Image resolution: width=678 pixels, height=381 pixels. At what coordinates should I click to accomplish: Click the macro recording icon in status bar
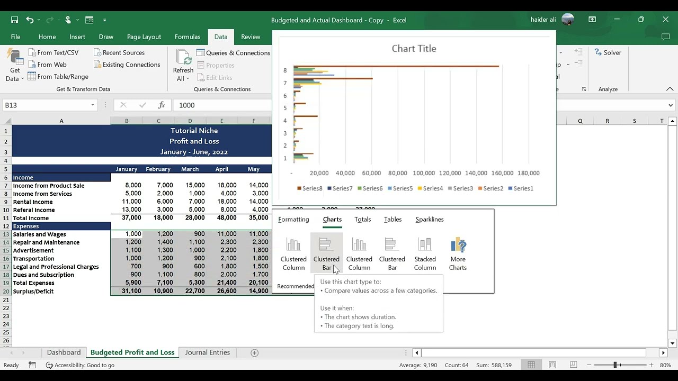[32, 365]
